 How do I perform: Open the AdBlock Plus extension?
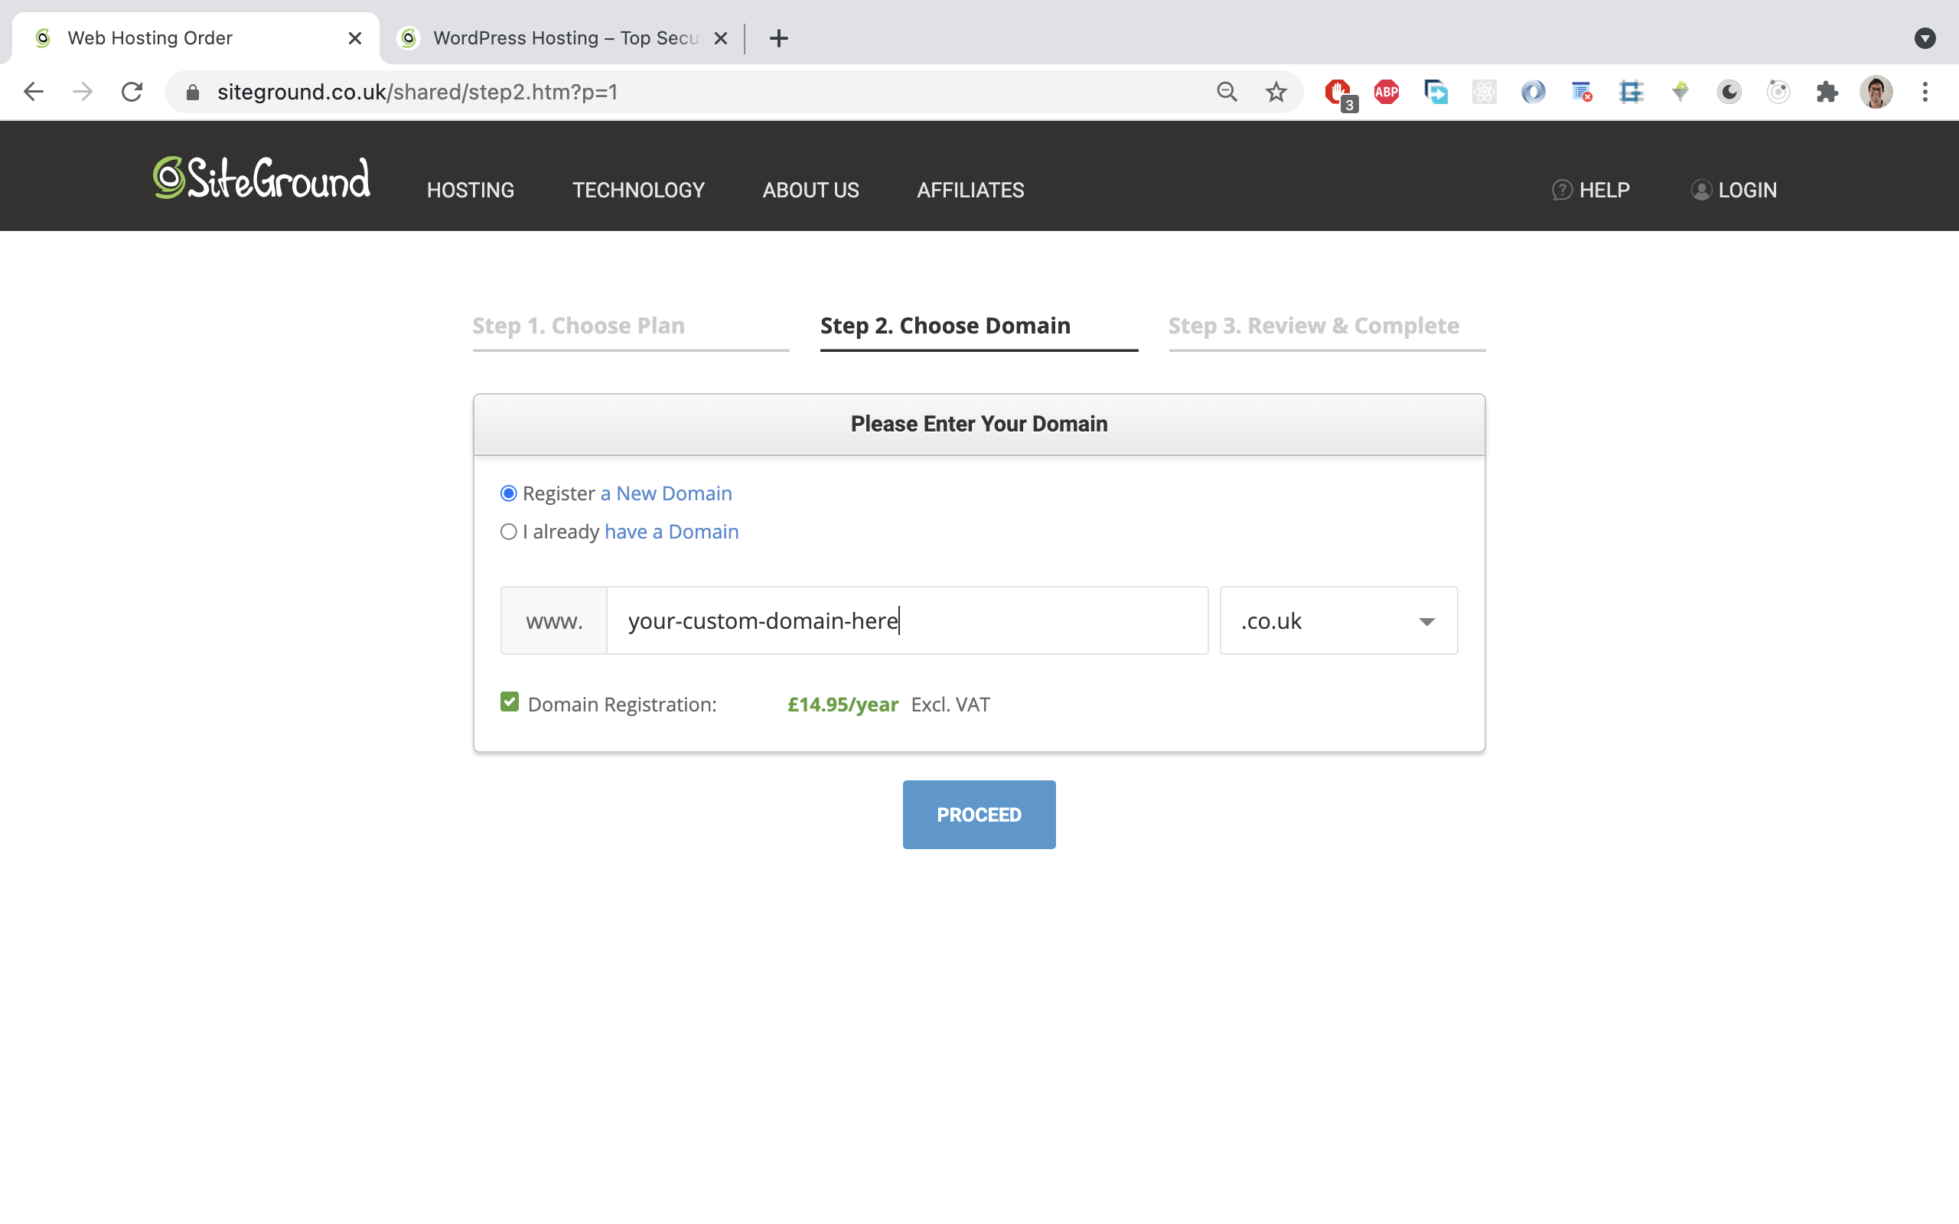[1386, 92]
